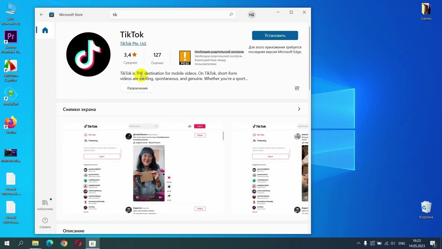Viewport: 442px width, 249px height.
Task: Open the second TikTok screenshot thumbnail
Action: tap(270, 168)
